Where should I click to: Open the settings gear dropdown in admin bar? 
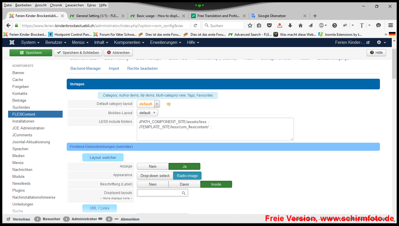point(381,42)
